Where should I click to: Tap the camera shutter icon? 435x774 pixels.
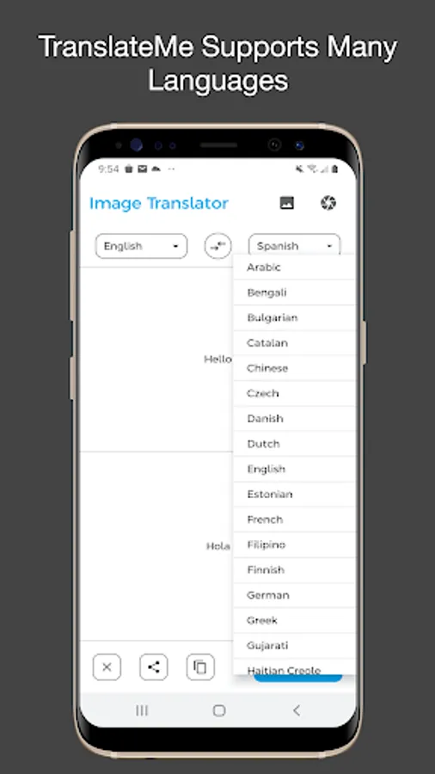(x=328, y=202)
